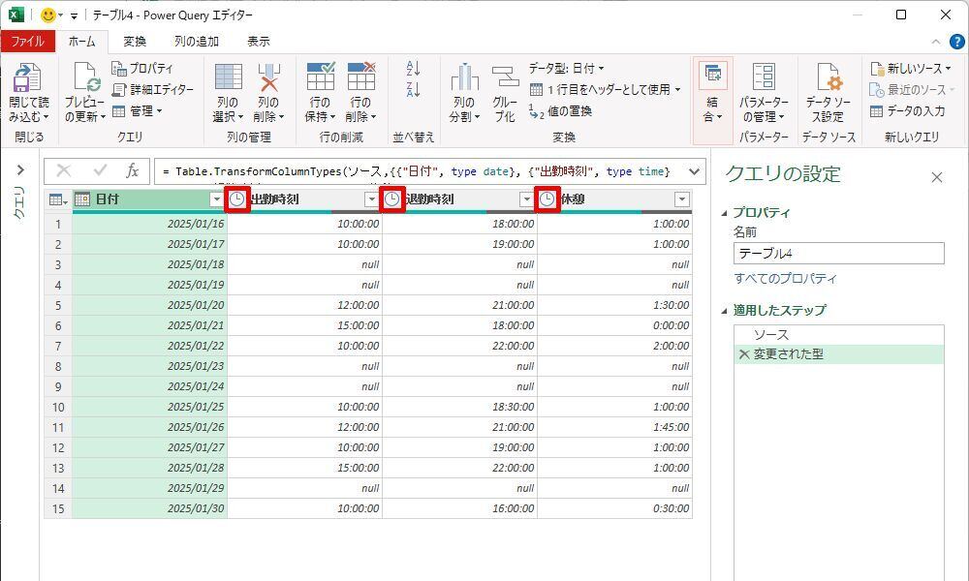Maximize the Power Query Editor window
Screen dimensions: 969x581
coord(901,15)
